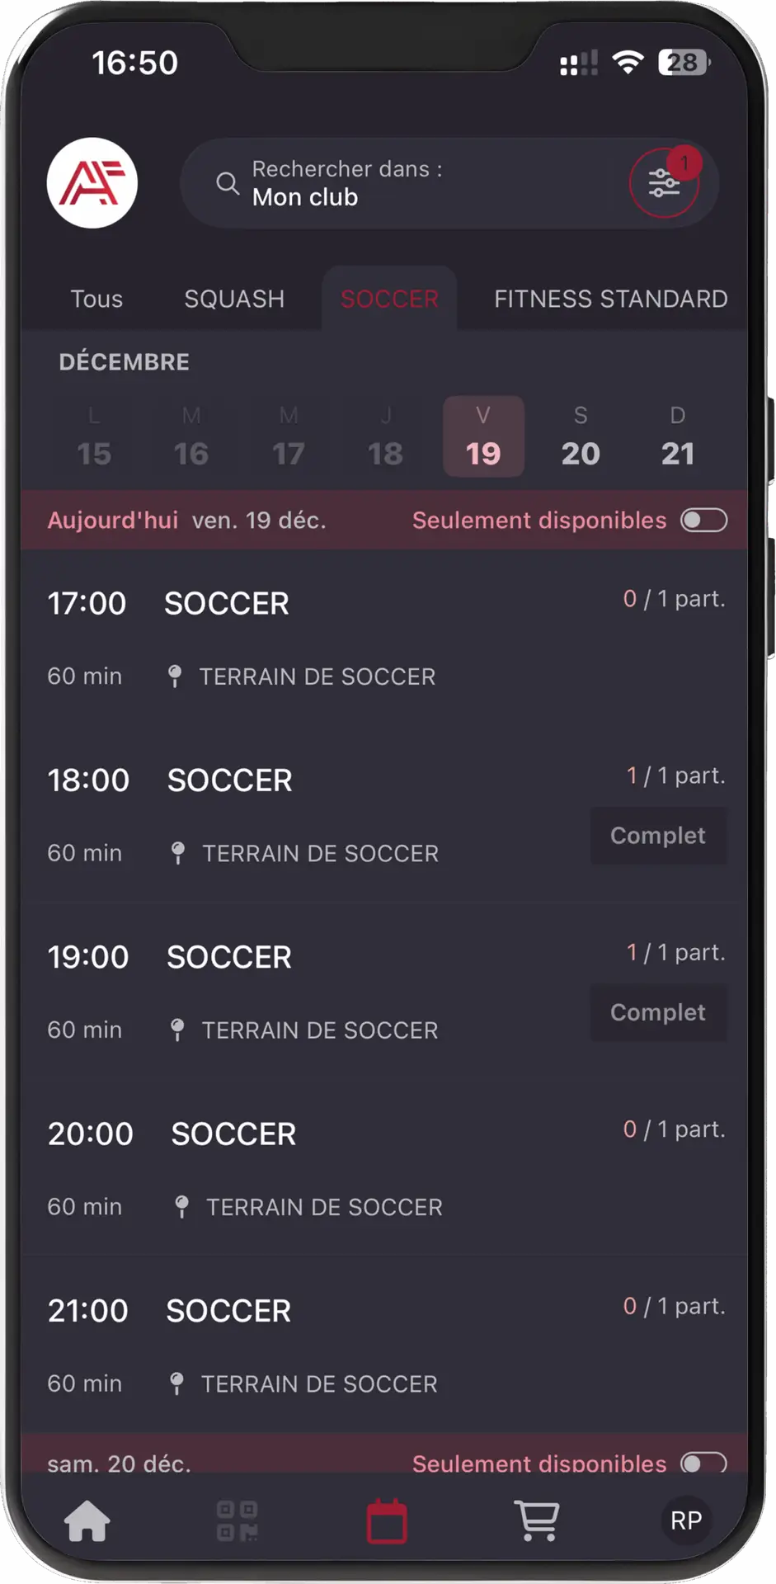Enable today's Seulement disponibles switch
This screenshot has width=776, height=1584.
click(x=703, y=521)
